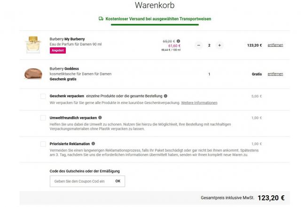305x207 pixels.
Task: Click the free shipping truck icon
Action: pos(101,19)
